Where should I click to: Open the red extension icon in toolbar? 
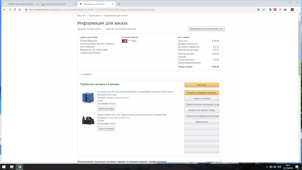275,10
